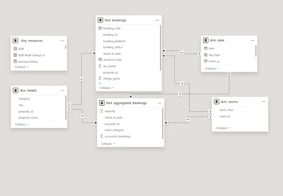Collapse the Key_measures table card
The height and width of the screenshot is (196, 283).
[22, 67]
